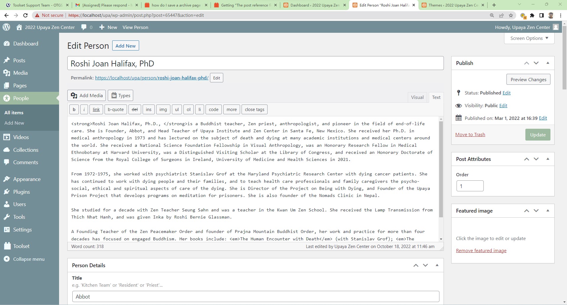Edit the visibility setting link
This screenshot has height=305, width=567.
click(503, 105)
